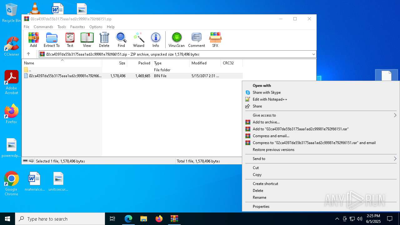
Task: Expand the 'Give access to' submenu
Action: [x=321, y=115]
